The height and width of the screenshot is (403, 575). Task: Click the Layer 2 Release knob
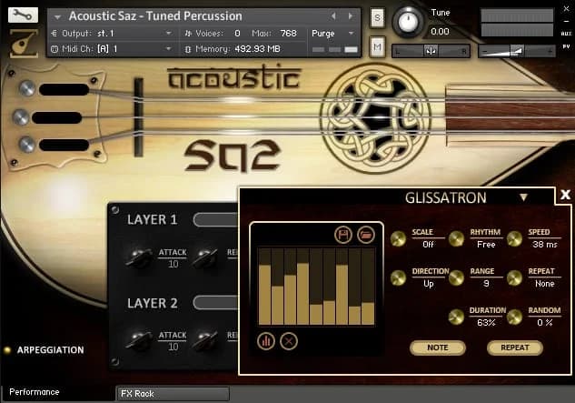pos(205,340)
